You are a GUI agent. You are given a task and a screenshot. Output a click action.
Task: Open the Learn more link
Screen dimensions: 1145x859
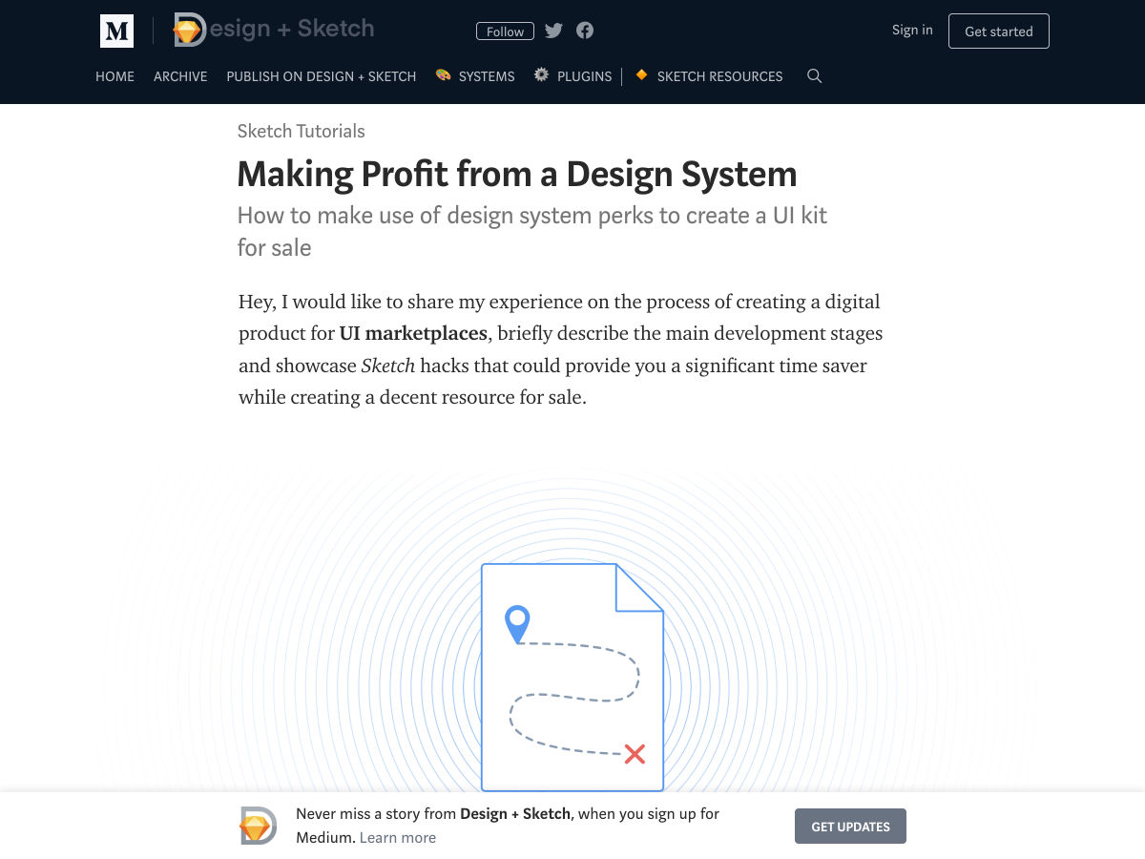click(398, 838)
